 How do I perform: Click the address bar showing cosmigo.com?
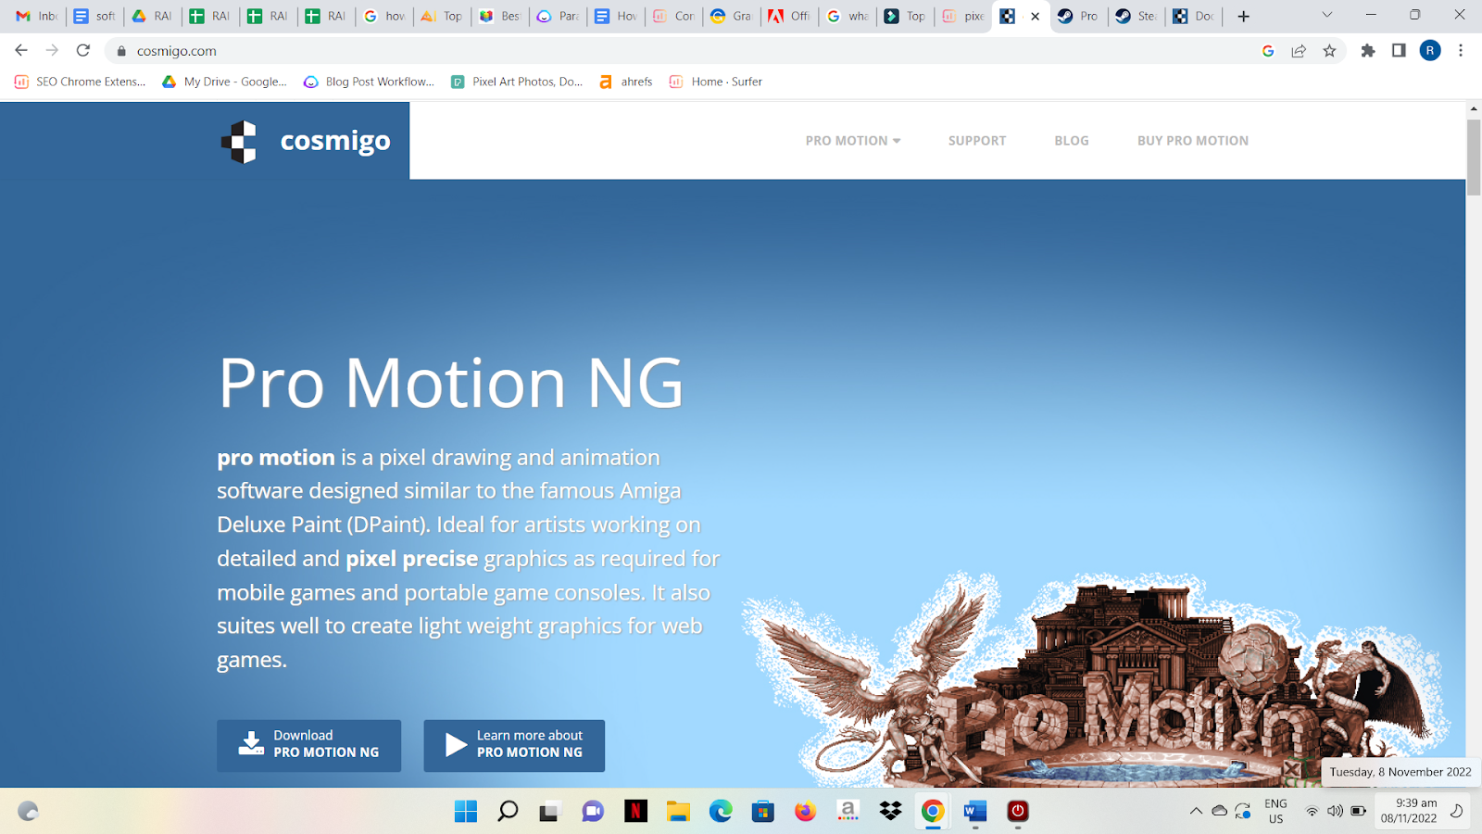coord(685,51)
